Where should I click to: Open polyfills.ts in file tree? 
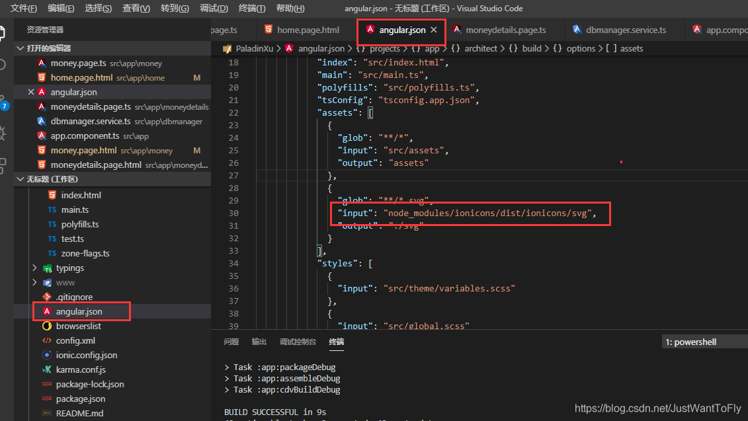[112, 224]
